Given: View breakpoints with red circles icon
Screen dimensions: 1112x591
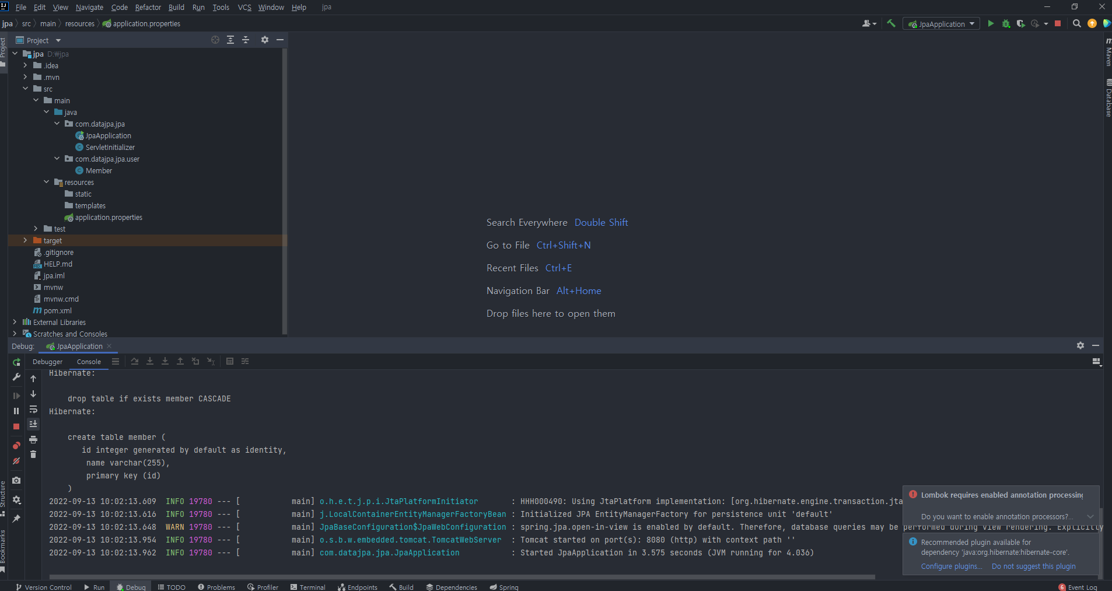Looking at the screenshot, I should (x=16, y=446).
